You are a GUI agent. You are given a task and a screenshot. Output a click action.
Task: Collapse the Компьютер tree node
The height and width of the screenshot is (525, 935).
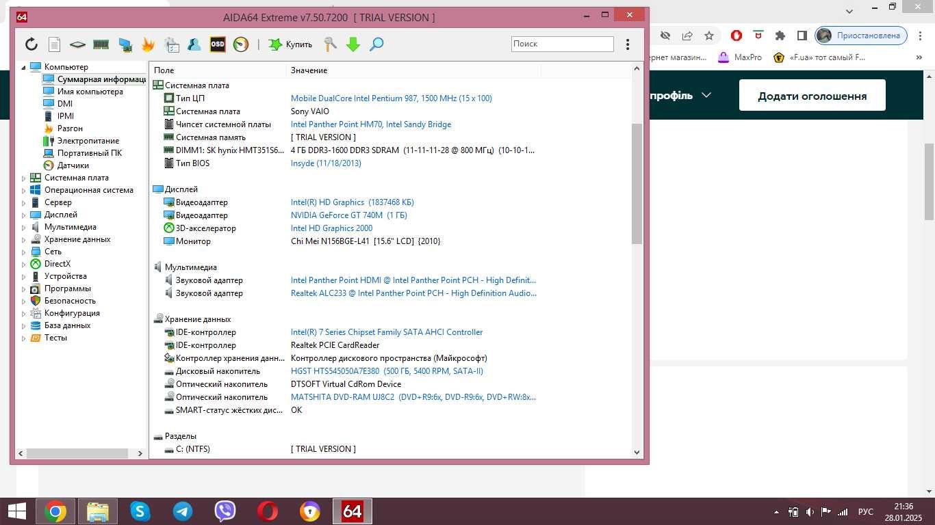(x=23, y=67)
